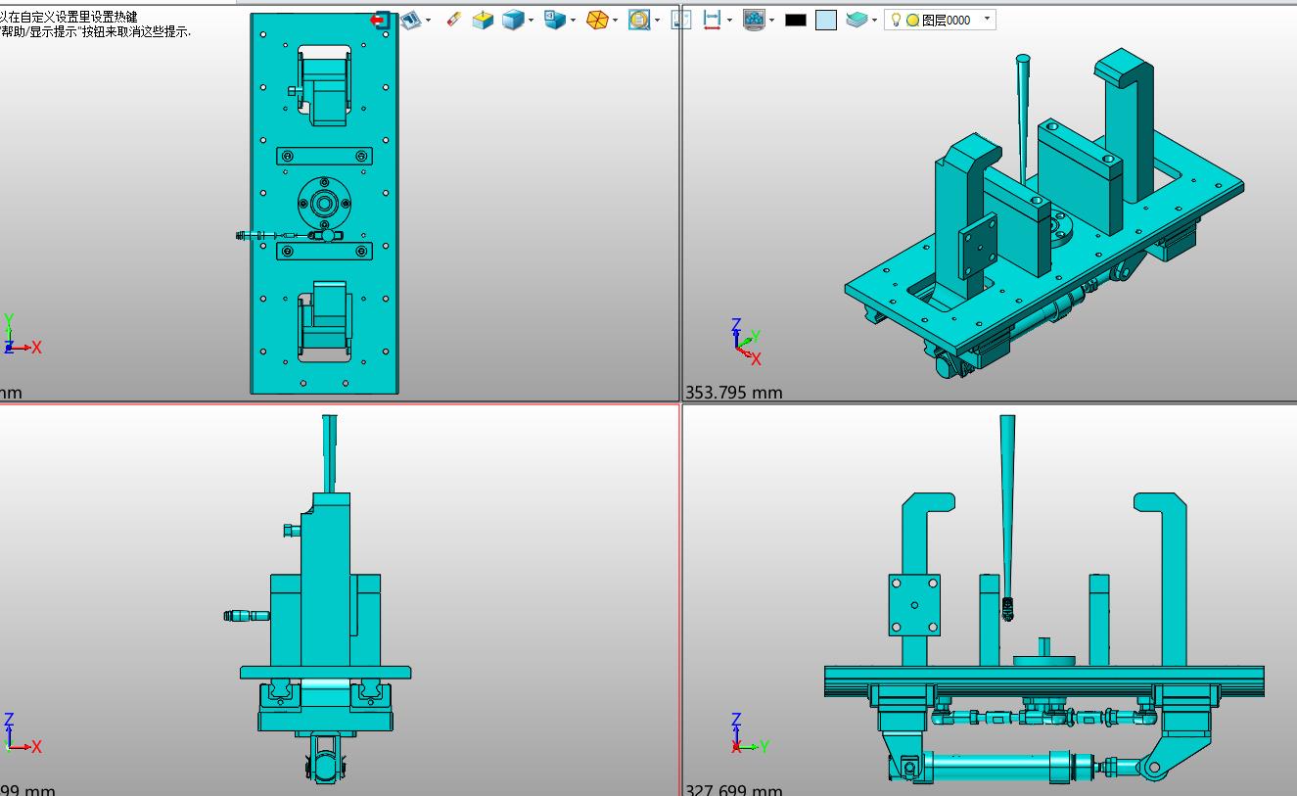Open the view orientation dropdown arrow
The image size is (1297, 796).
tap(573, 20)
